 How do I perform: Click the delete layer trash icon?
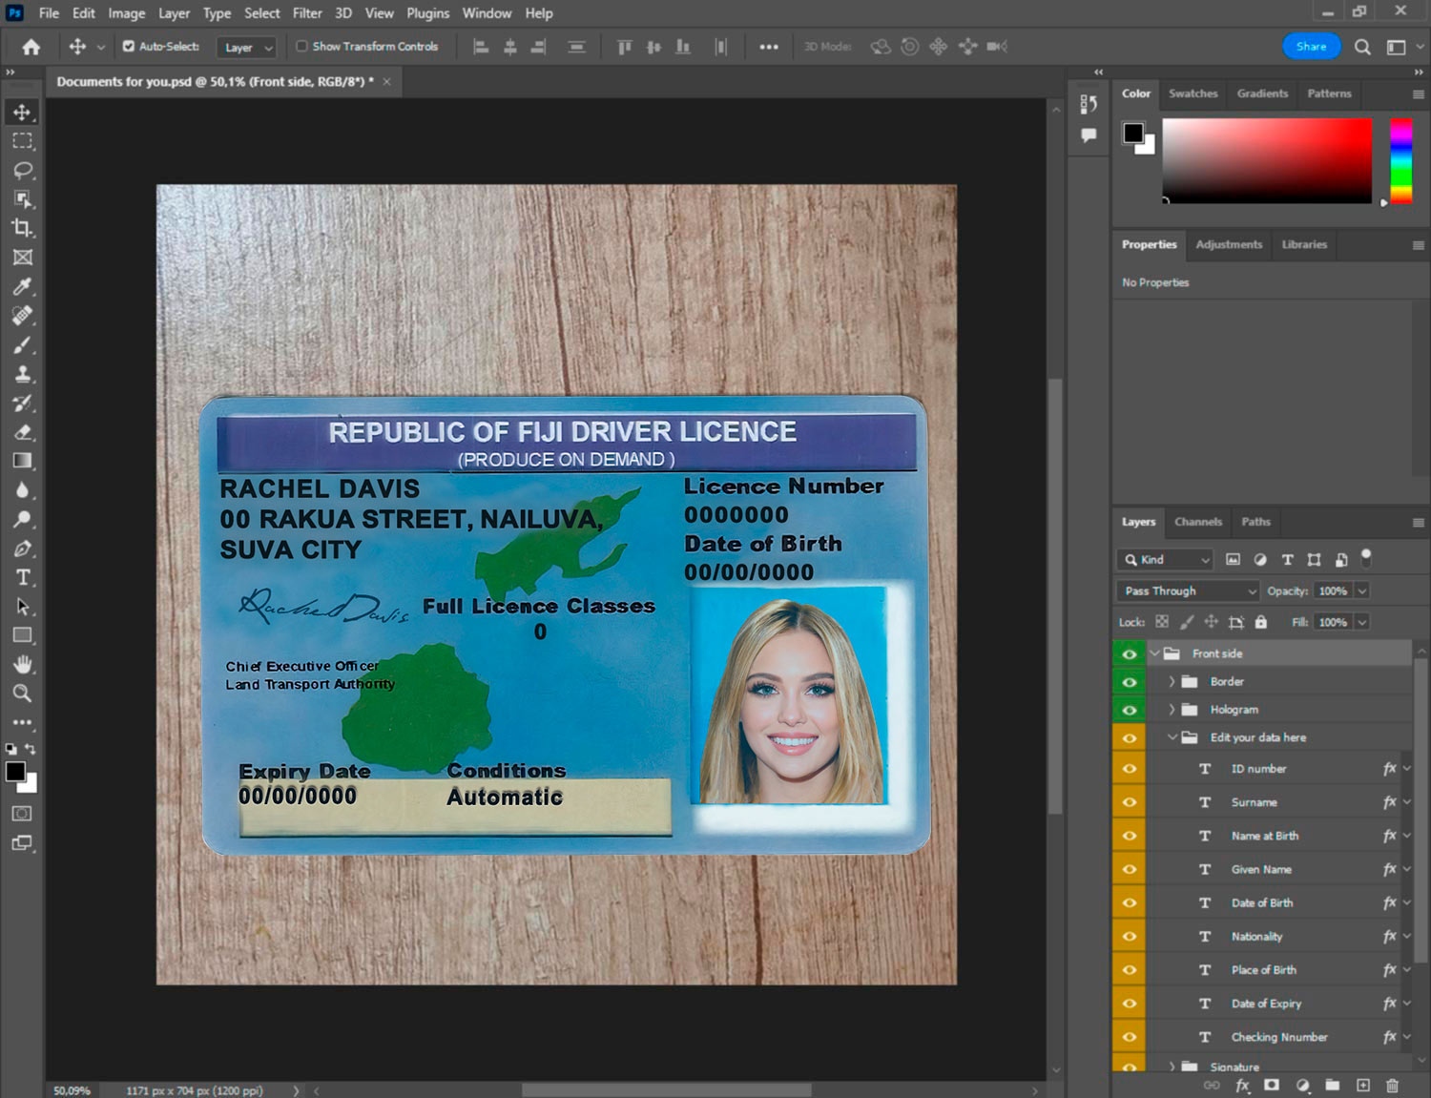pyautogui.click(x=1392, y=1086)
